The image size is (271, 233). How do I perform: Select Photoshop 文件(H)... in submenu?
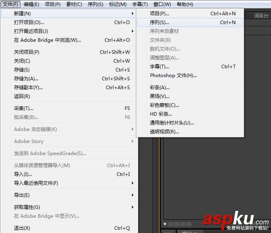click(190, 76)
